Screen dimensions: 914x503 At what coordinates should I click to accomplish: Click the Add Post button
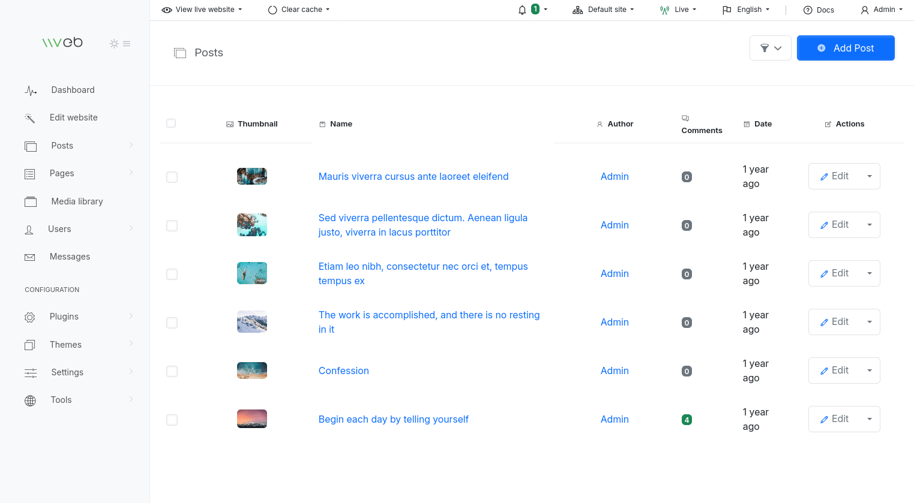[x=846, y=48]
